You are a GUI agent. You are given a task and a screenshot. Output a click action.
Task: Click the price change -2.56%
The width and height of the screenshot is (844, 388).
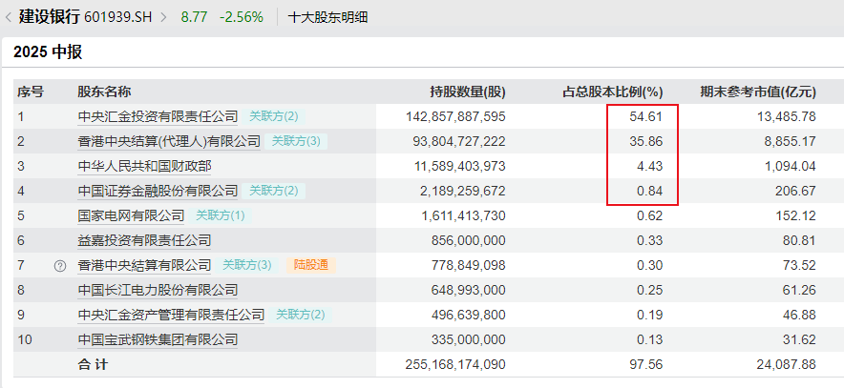(x=242, y=17)
